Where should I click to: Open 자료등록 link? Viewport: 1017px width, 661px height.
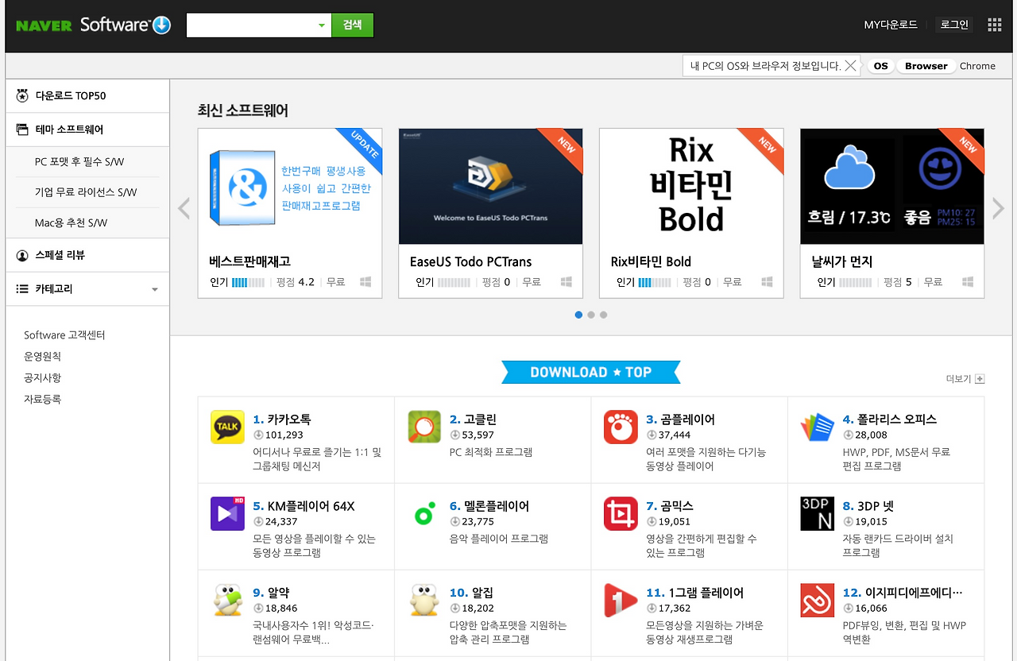[42, 400]
